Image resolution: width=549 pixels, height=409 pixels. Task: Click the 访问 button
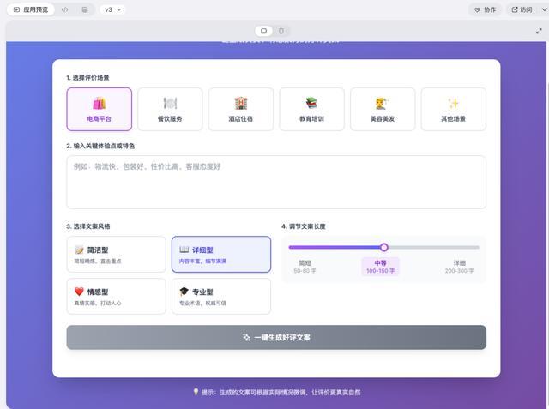point(522,9)
